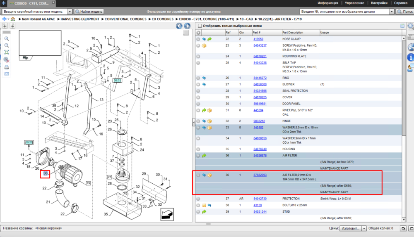Click the add icon for HOSE CLAMP row
Viewport: 414px width, 237px height.
tap(198, 39)
